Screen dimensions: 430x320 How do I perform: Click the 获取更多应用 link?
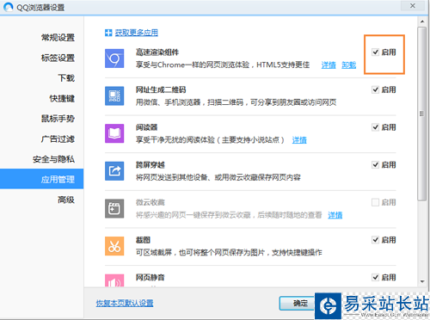[137, 33]
